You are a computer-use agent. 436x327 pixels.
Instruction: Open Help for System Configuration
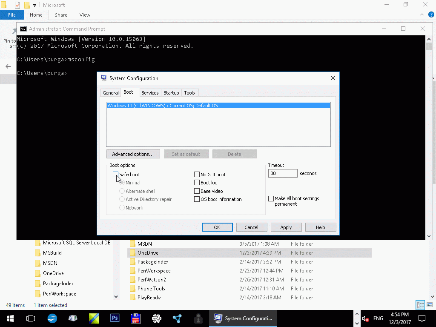(320, 227)
